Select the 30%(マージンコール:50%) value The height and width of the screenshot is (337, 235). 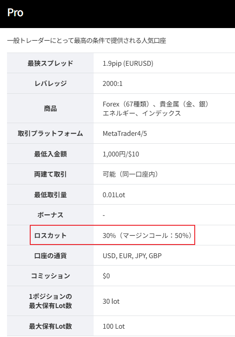coord(147,236)
